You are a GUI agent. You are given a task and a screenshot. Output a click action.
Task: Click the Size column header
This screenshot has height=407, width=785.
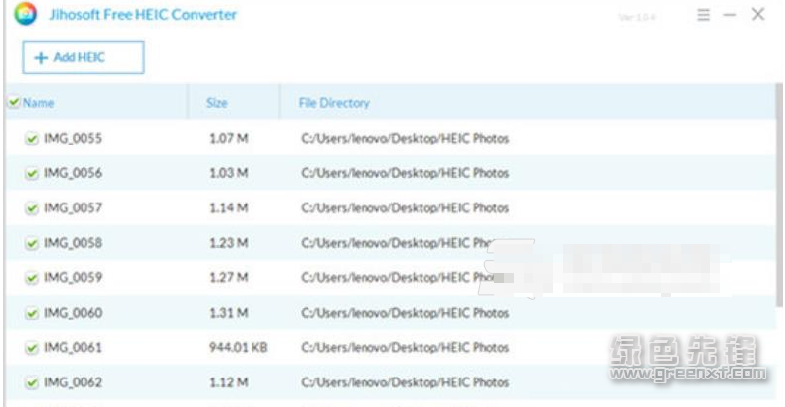tap(217, 103)
